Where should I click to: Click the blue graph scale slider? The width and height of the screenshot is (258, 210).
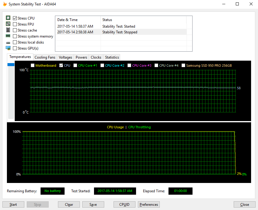click(11, 65)
